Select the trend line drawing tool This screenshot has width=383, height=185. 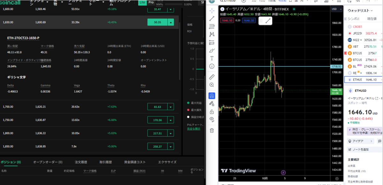[212, 19]
